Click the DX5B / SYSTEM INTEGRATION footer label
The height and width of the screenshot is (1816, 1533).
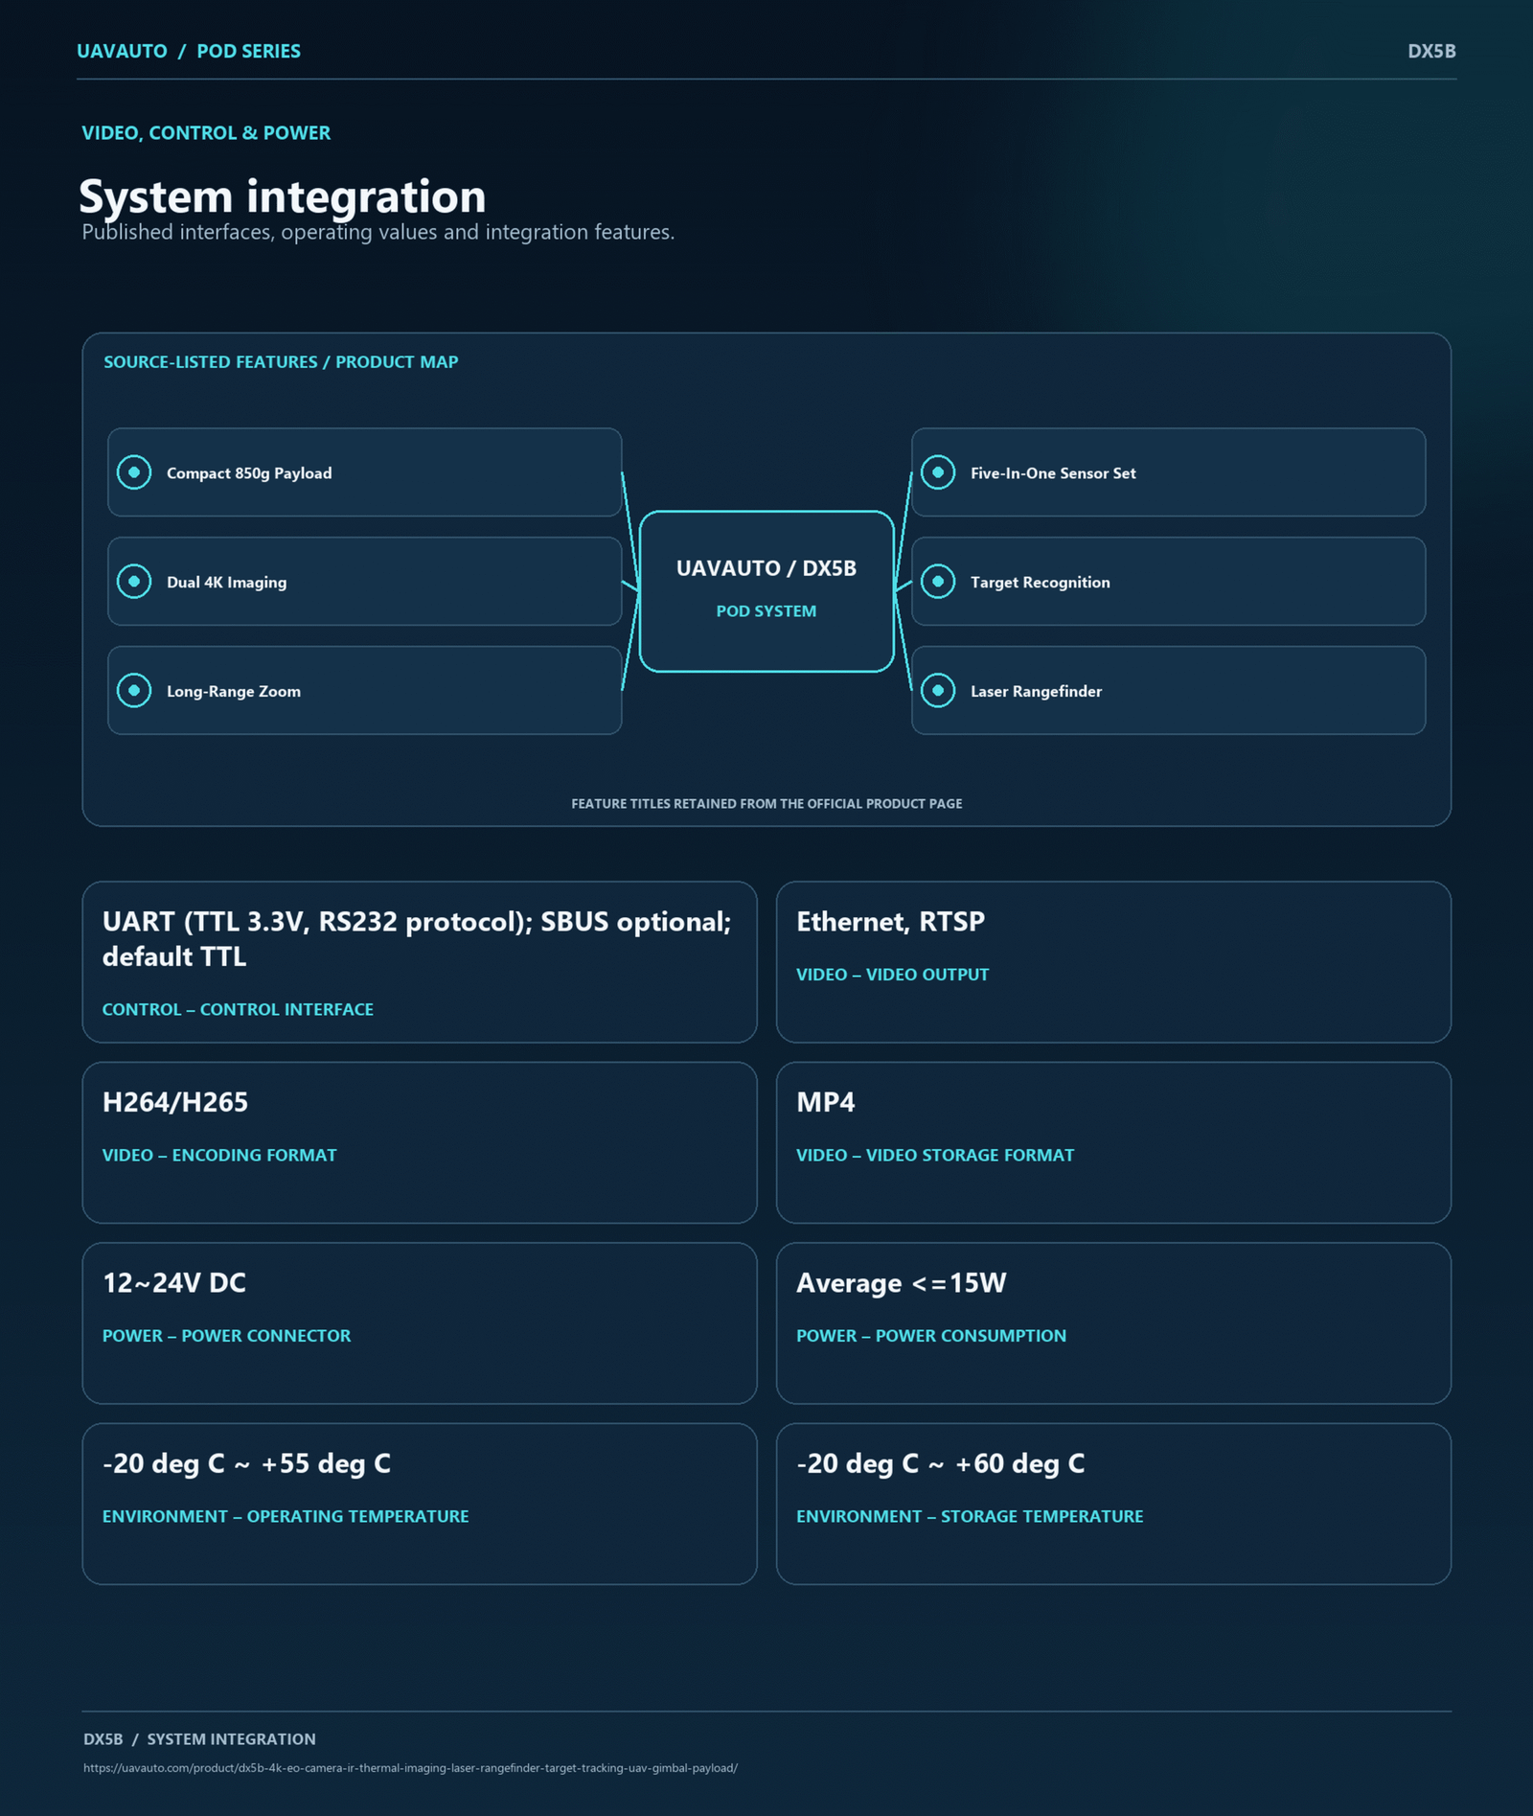199,1740
